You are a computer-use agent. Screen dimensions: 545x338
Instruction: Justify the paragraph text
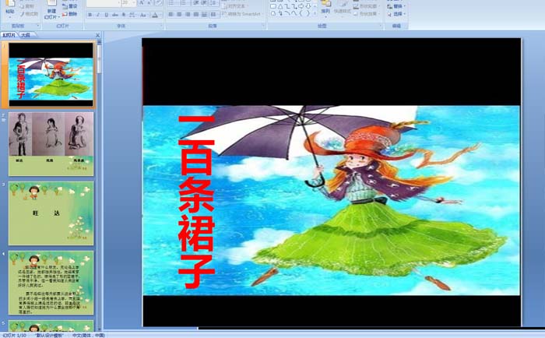196,15
